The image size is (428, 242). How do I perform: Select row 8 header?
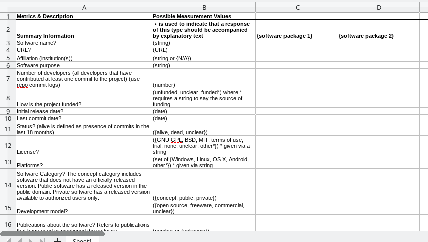[8, 98]
